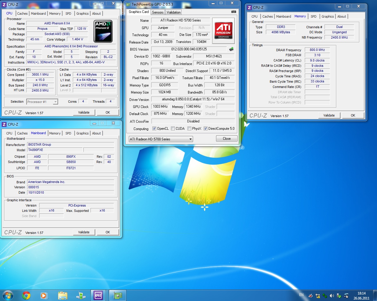Click OK in the CPU-Z Mainboard window
Screen dimensions: 377x301
coord(108,232)
